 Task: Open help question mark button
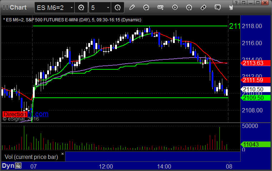236,2
